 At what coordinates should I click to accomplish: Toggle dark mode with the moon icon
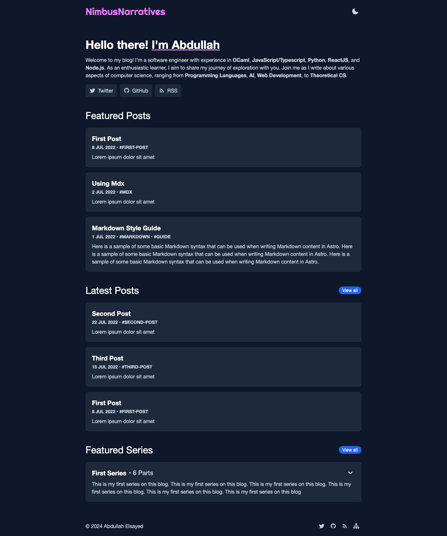pos(354,11)
